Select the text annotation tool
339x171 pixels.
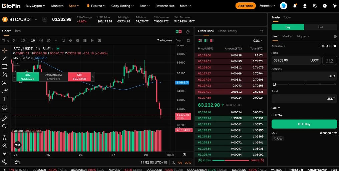click(x=5, y=99)
